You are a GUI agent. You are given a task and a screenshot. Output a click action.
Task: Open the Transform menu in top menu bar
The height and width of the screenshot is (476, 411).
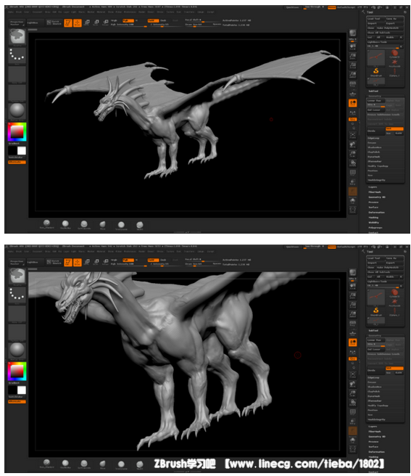coord(189,12)
